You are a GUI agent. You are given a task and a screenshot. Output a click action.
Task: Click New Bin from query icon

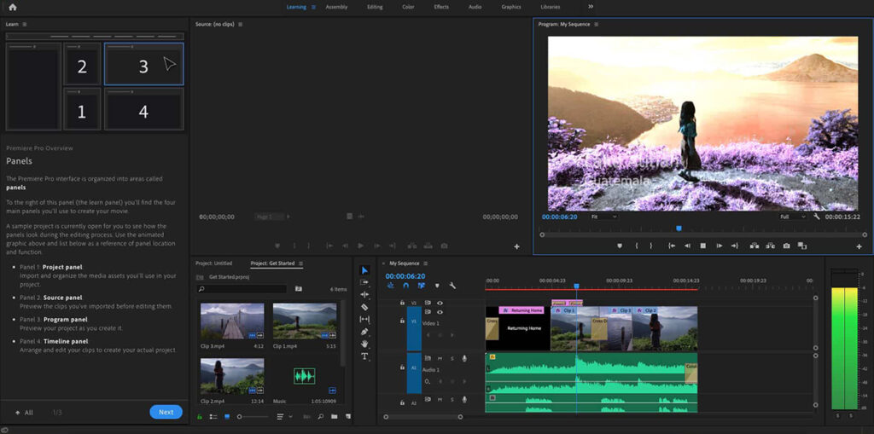tap(299, 288)
